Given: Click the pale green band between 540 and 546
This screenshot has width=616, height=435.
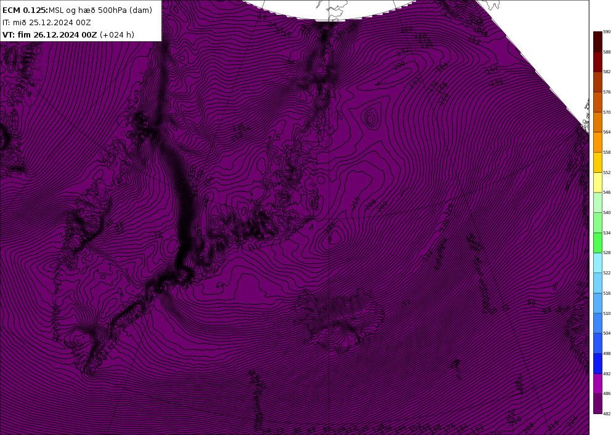Looking at the screenshot, I should [598, 202].
